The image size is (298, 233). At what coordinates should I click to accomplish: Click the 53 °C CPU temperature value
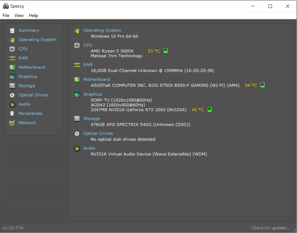[154, 51]
